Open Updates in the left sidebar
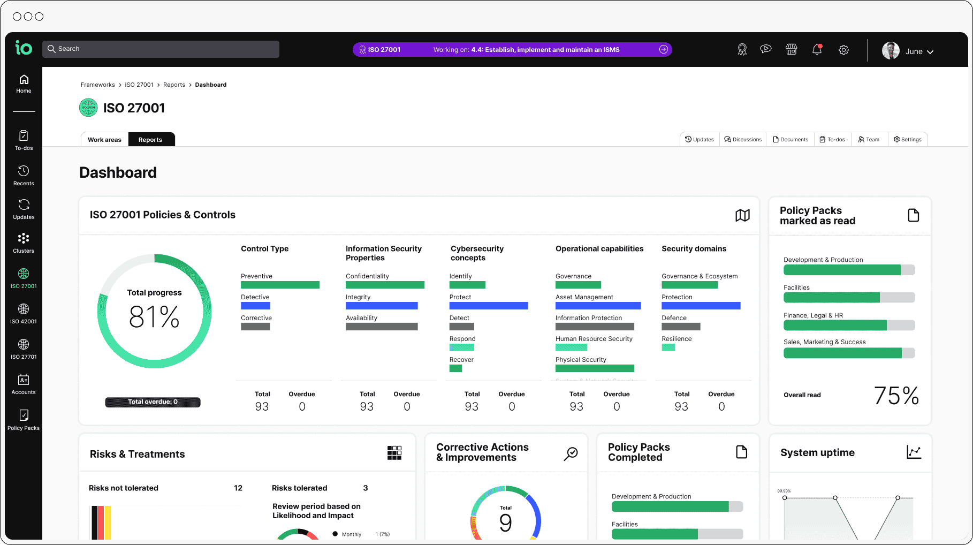This screenshot has height=545, width=973. pos(24,209)
